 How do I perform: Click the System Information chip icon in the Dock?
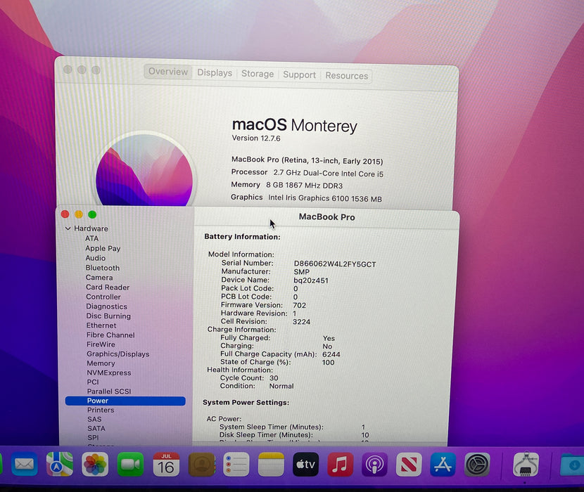(x=526, y=464)
